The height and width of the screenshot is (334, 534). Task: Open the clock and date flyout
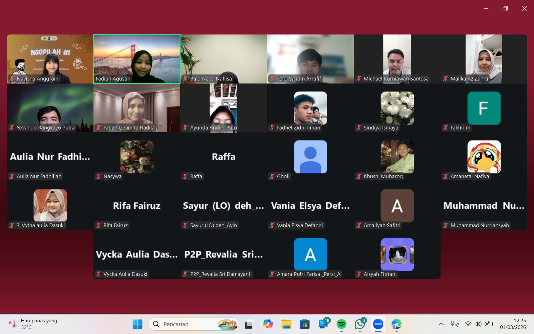(x=513, y=324)
